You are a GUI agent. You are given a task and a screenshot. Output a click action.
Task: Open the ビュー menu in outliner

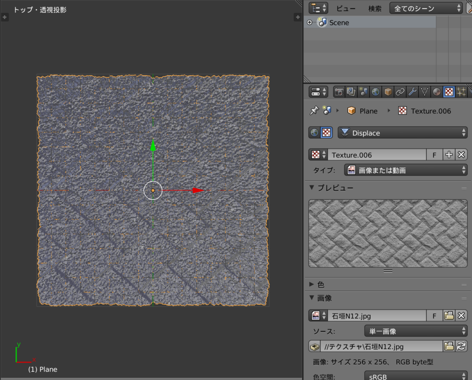click(x=346, y=8)
